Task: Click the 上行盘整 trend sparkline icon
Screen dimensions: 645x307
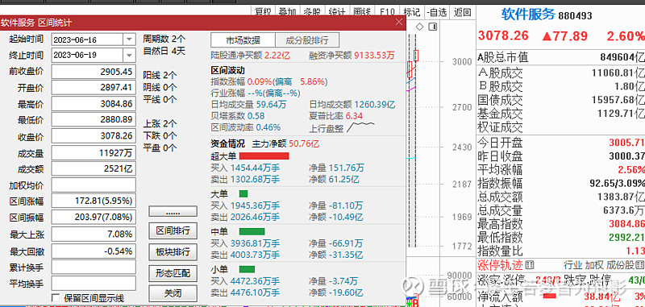Action: (360, 127)
